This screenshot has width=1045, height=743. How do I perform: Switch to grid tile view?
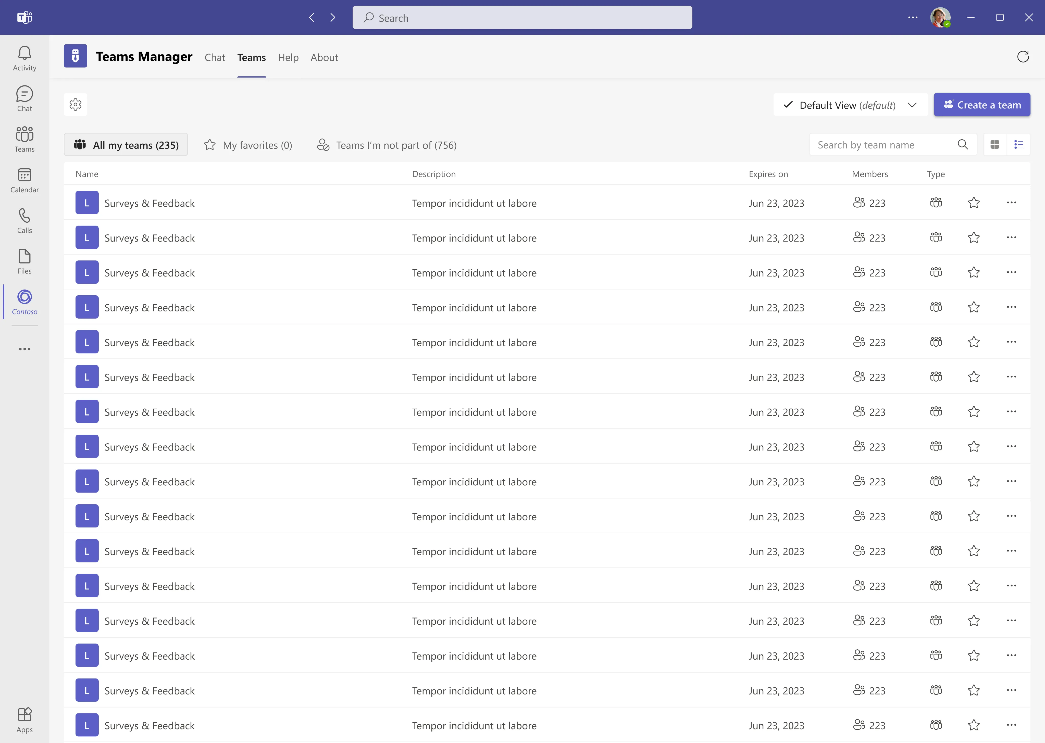[995, 145]
